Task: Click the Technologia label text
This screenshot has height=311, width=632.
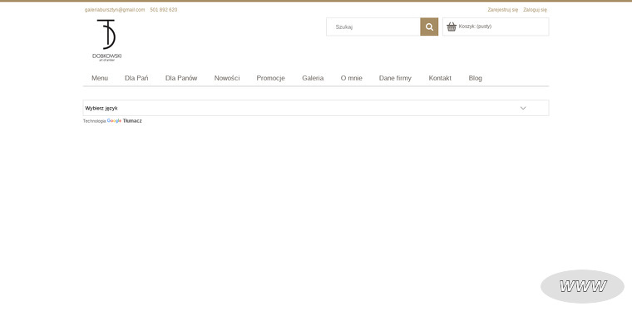Action: [94, 121]
